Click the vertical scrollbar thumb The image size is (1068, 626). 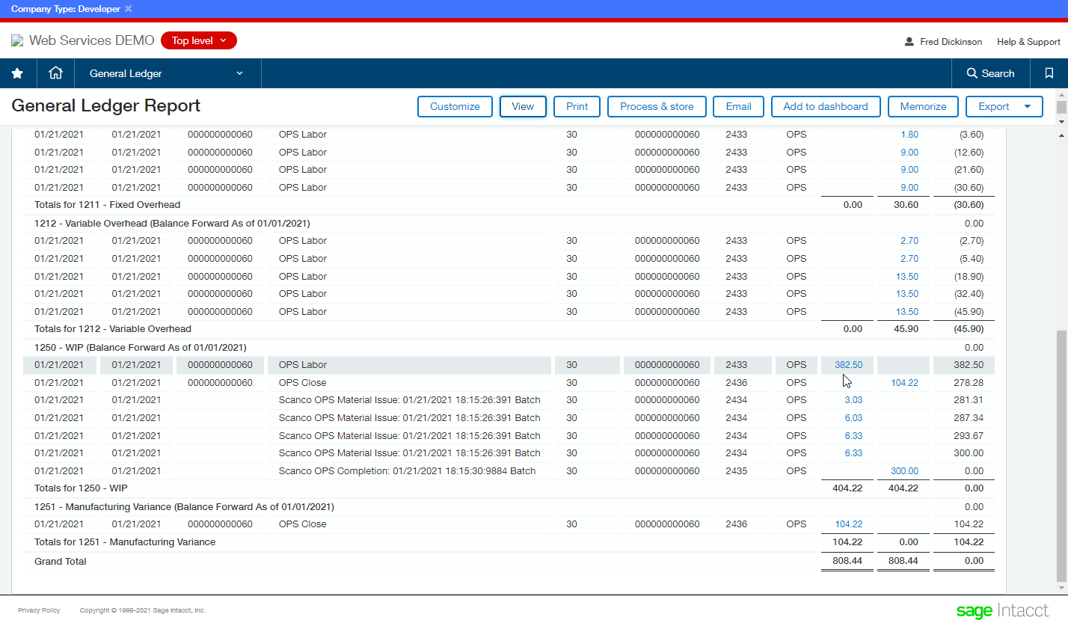(x=1061, y=456)
